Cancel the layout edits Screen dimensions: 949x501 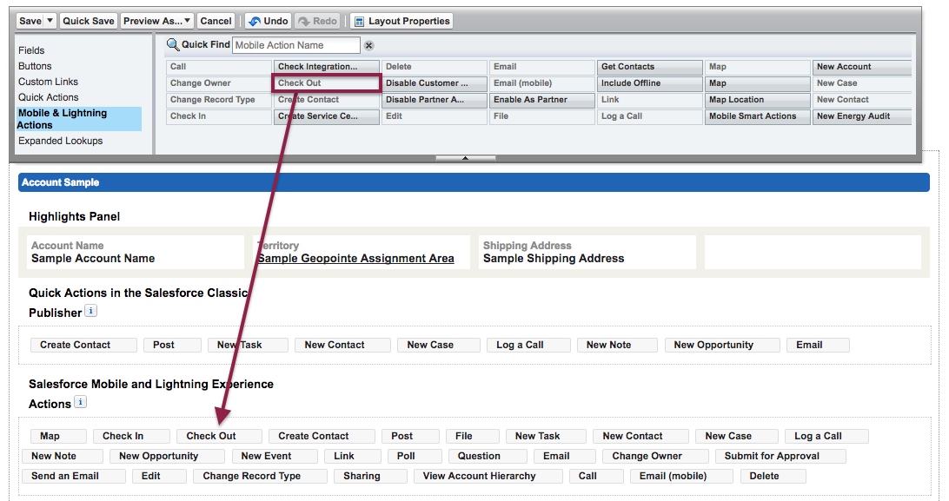pyautogui.click(x=216, y=21)
